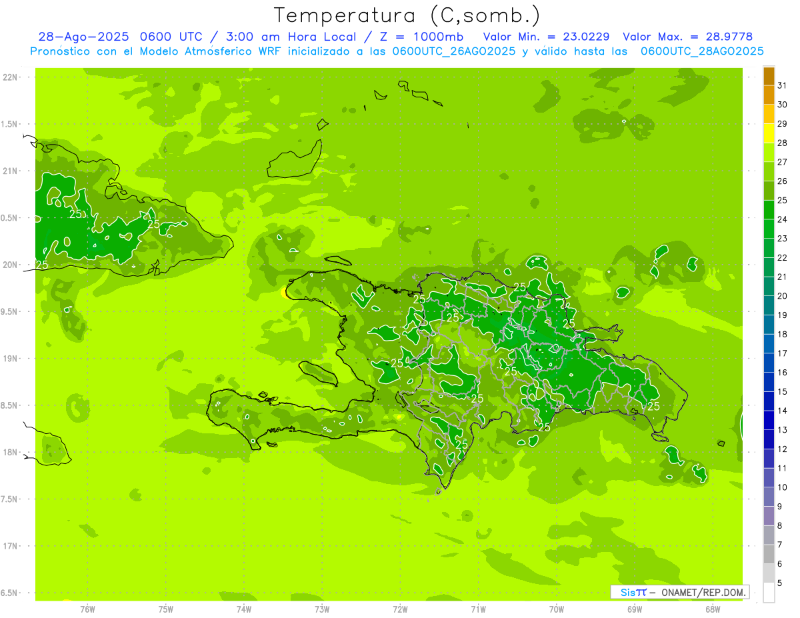Image resolution: width=800 pixels, height=618 pixels.
Task: Click the "19N" latitude label
Action: point(10,359)
